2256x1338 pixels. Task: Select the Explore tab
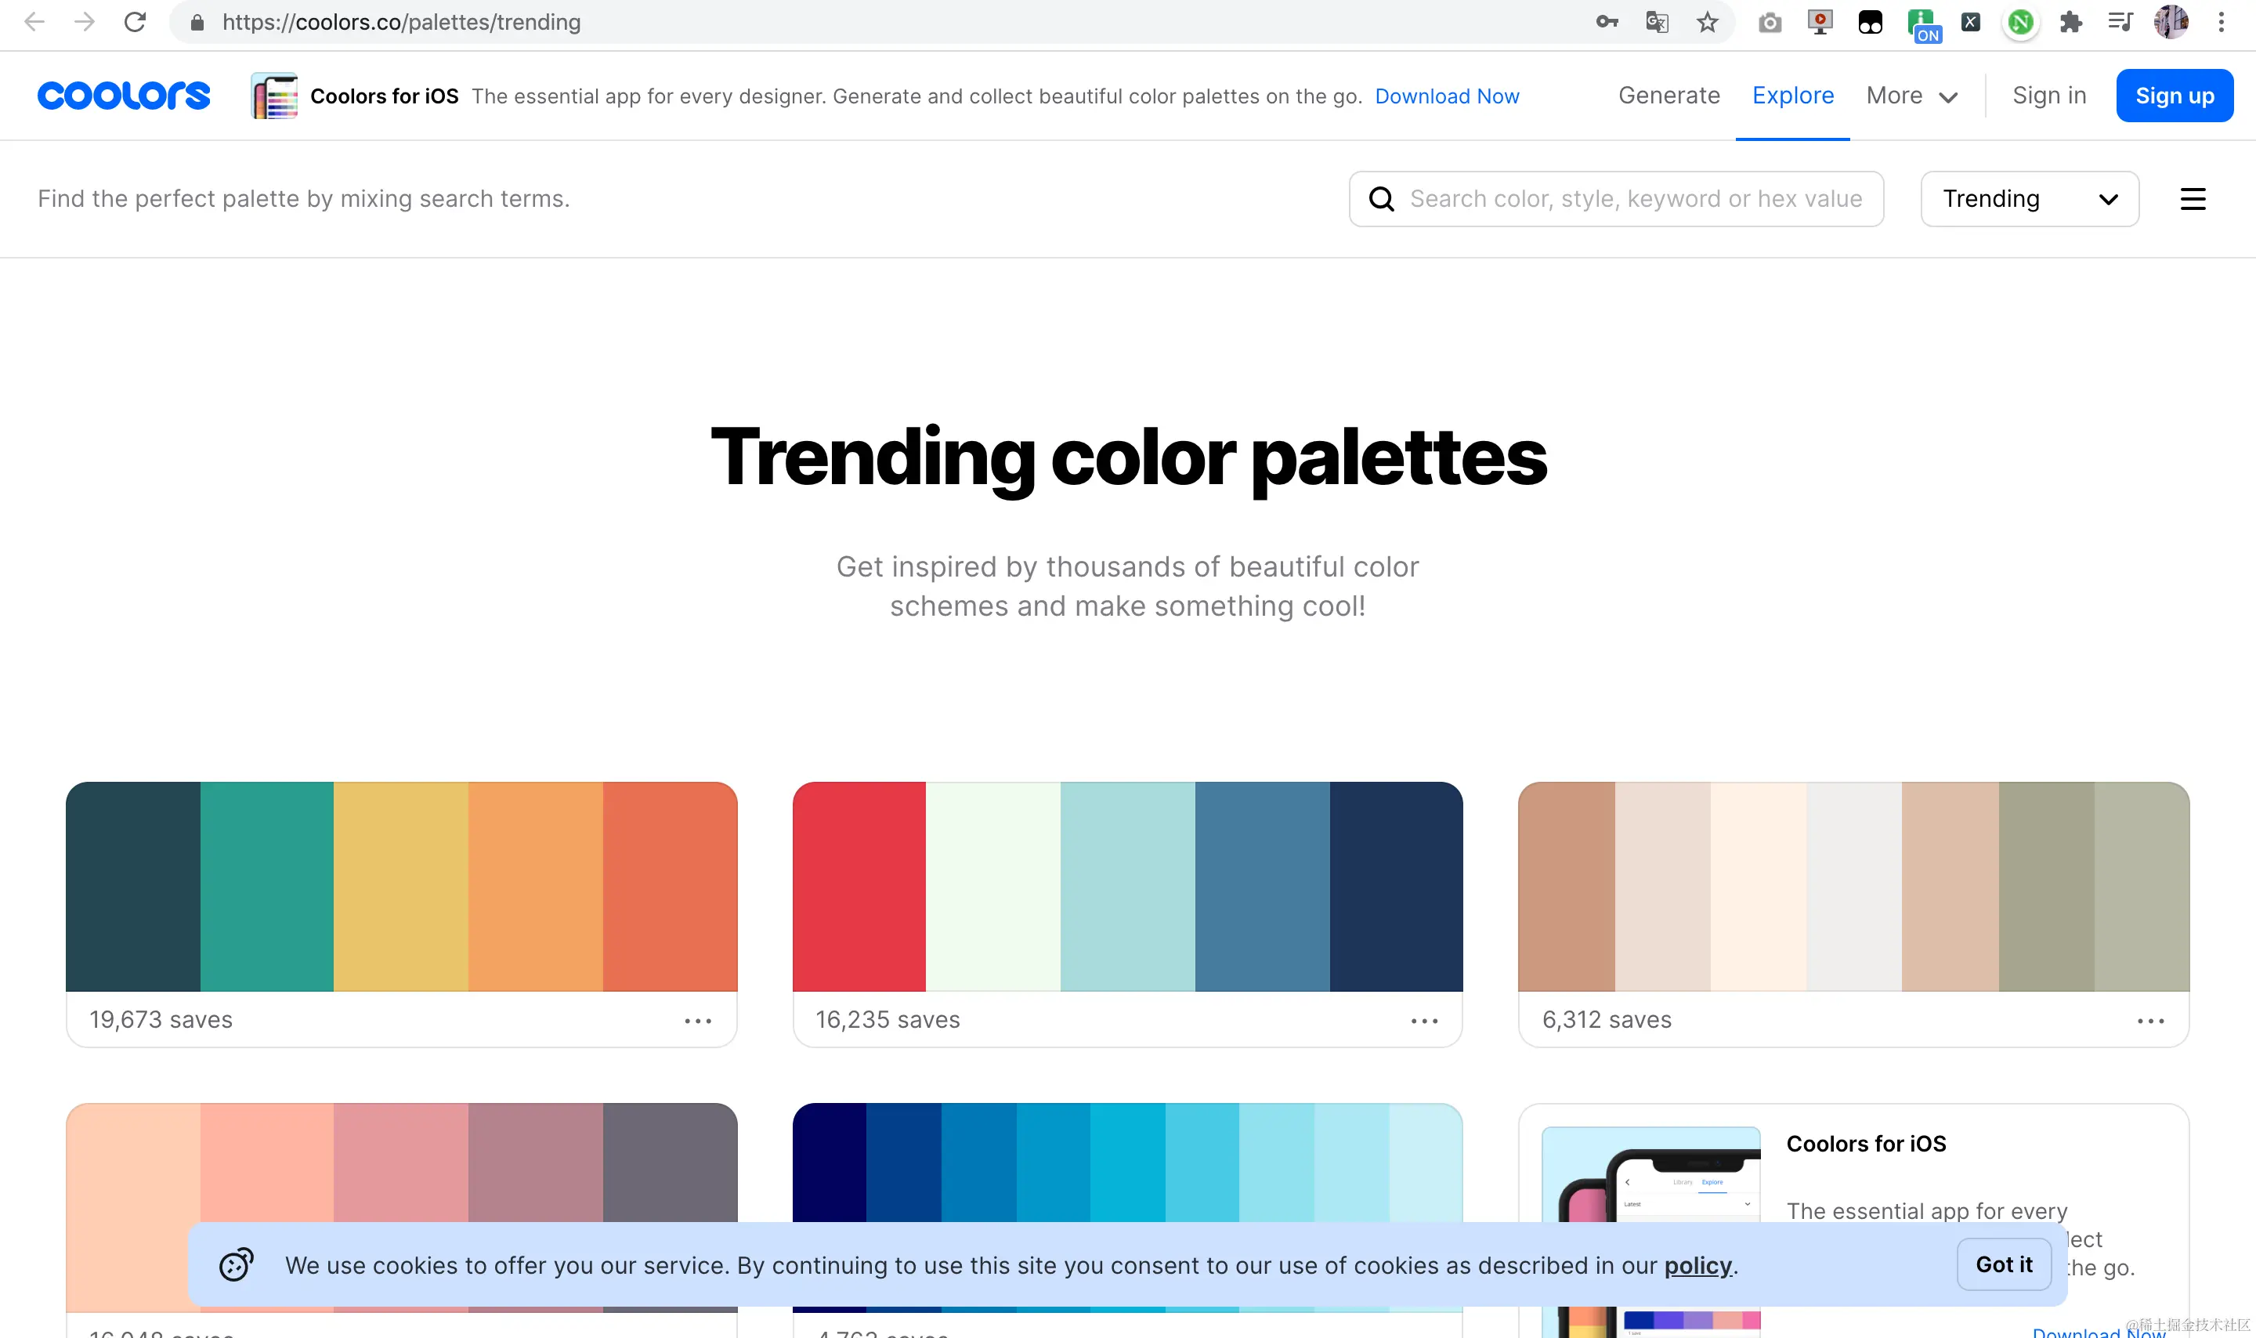(x=1791, y=96)
